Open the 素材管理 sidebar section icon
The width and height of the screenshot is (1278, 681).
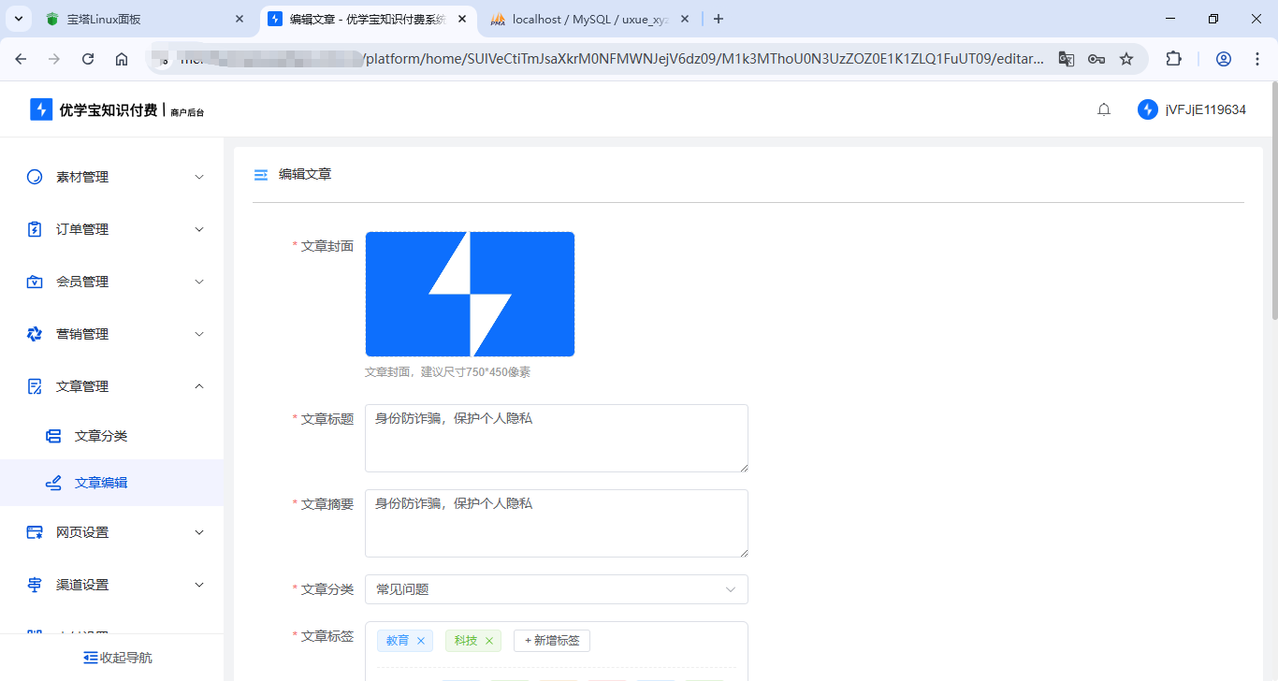coord(34,176)
